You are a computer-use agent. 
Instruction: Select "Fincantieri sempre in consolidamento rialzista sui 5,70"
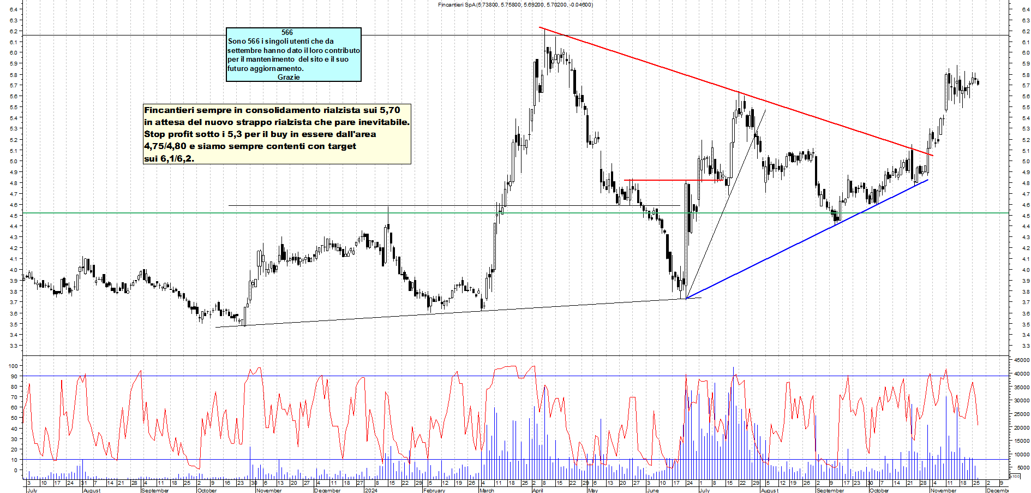(272, 110)
